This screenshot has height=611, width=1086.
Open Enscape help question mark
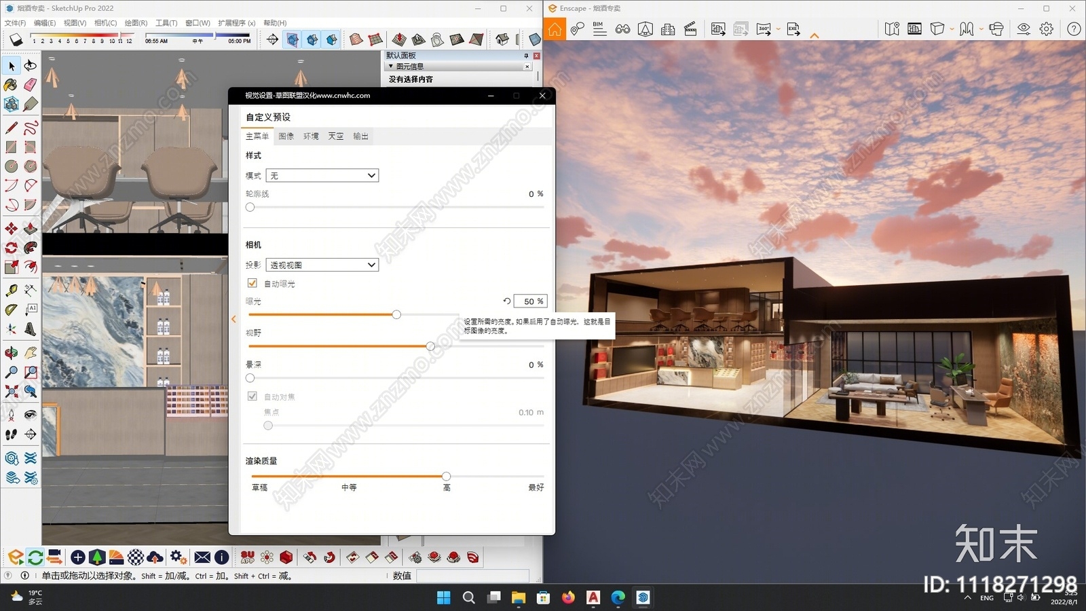click(1074, 29)
